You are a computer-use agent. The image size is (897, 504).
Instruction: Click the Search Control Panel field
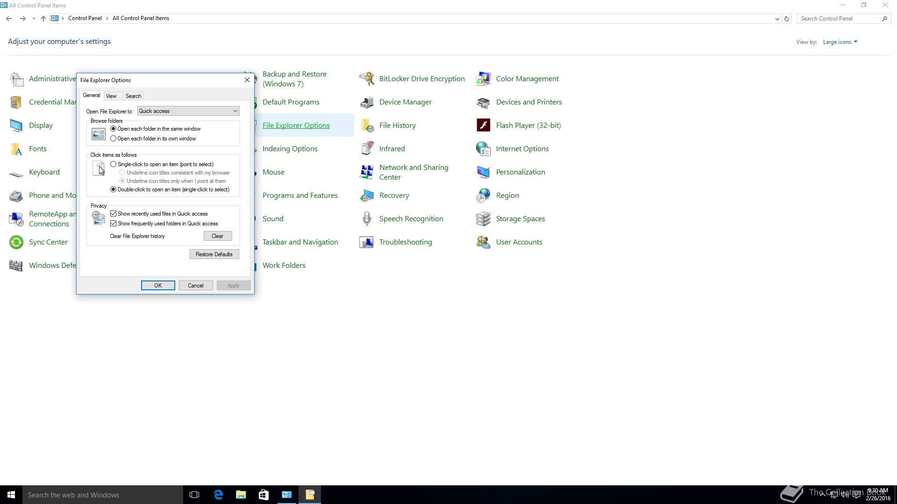click(x=840, y=19)
